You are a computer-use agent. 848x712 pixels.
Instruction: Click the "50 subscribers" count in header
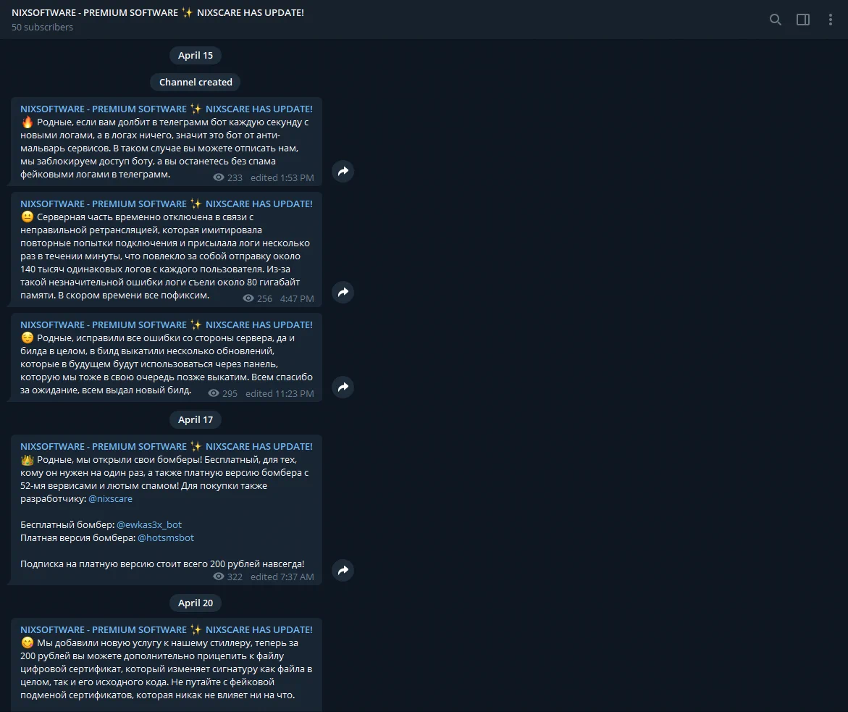tap(42, 27)
